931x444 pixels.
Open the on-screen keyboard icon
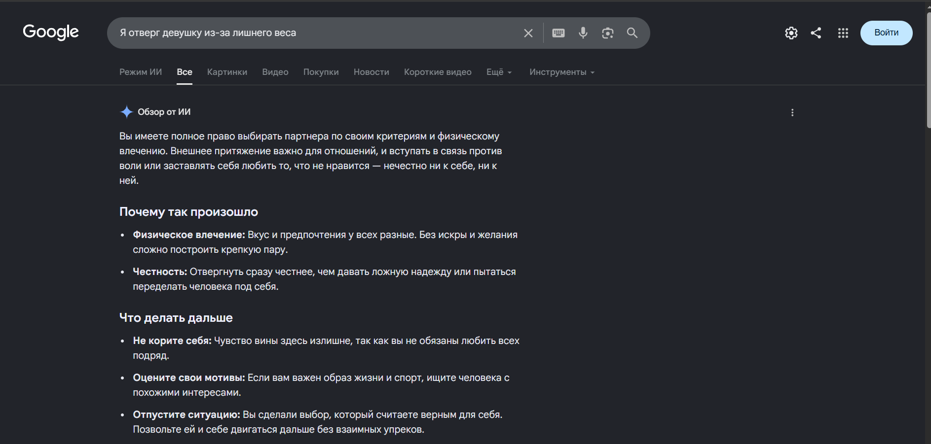pos(559,33)
